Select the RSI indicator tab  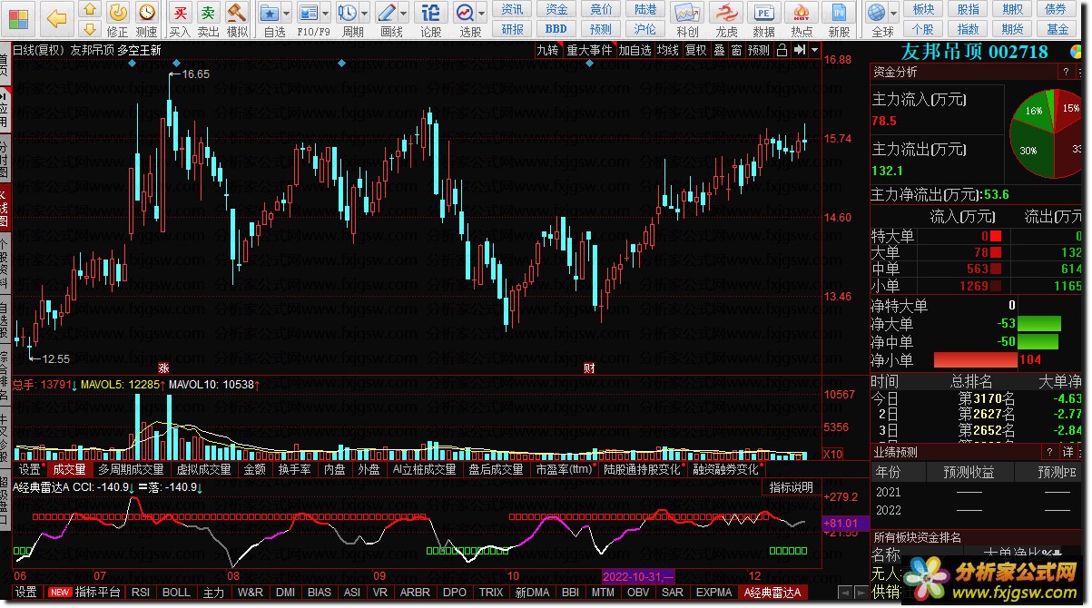tap(141, 592)
